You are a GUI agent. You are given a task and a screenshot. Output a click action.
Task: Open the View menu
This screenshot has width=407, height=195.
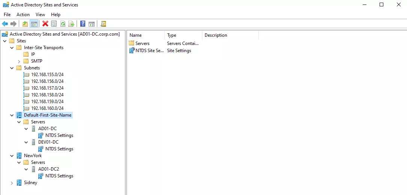pyautogui.click(x=40, y=15)
